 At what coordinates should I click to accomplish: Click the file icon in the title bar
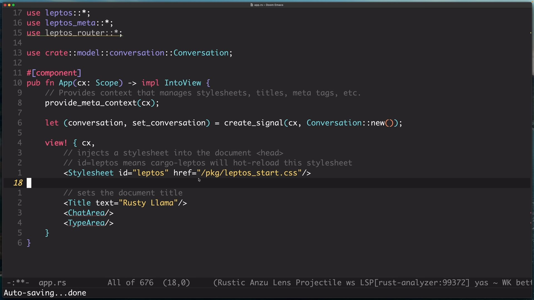tap(252, 5)
